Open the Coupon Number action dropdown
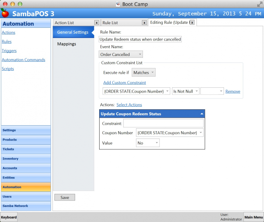264x222 pixels. [x=170, y=133]
